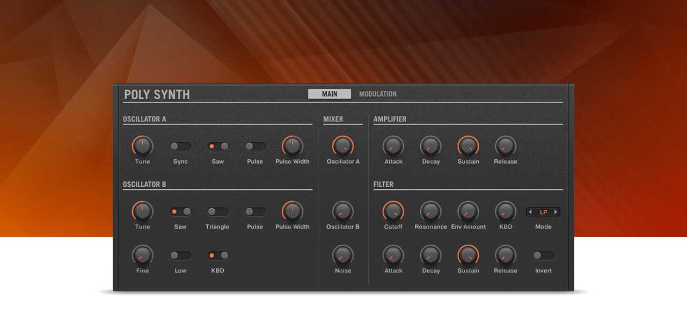The image size is (687, 309).
Task: Click the Mode label under LP selector
Action: (543, 227)
